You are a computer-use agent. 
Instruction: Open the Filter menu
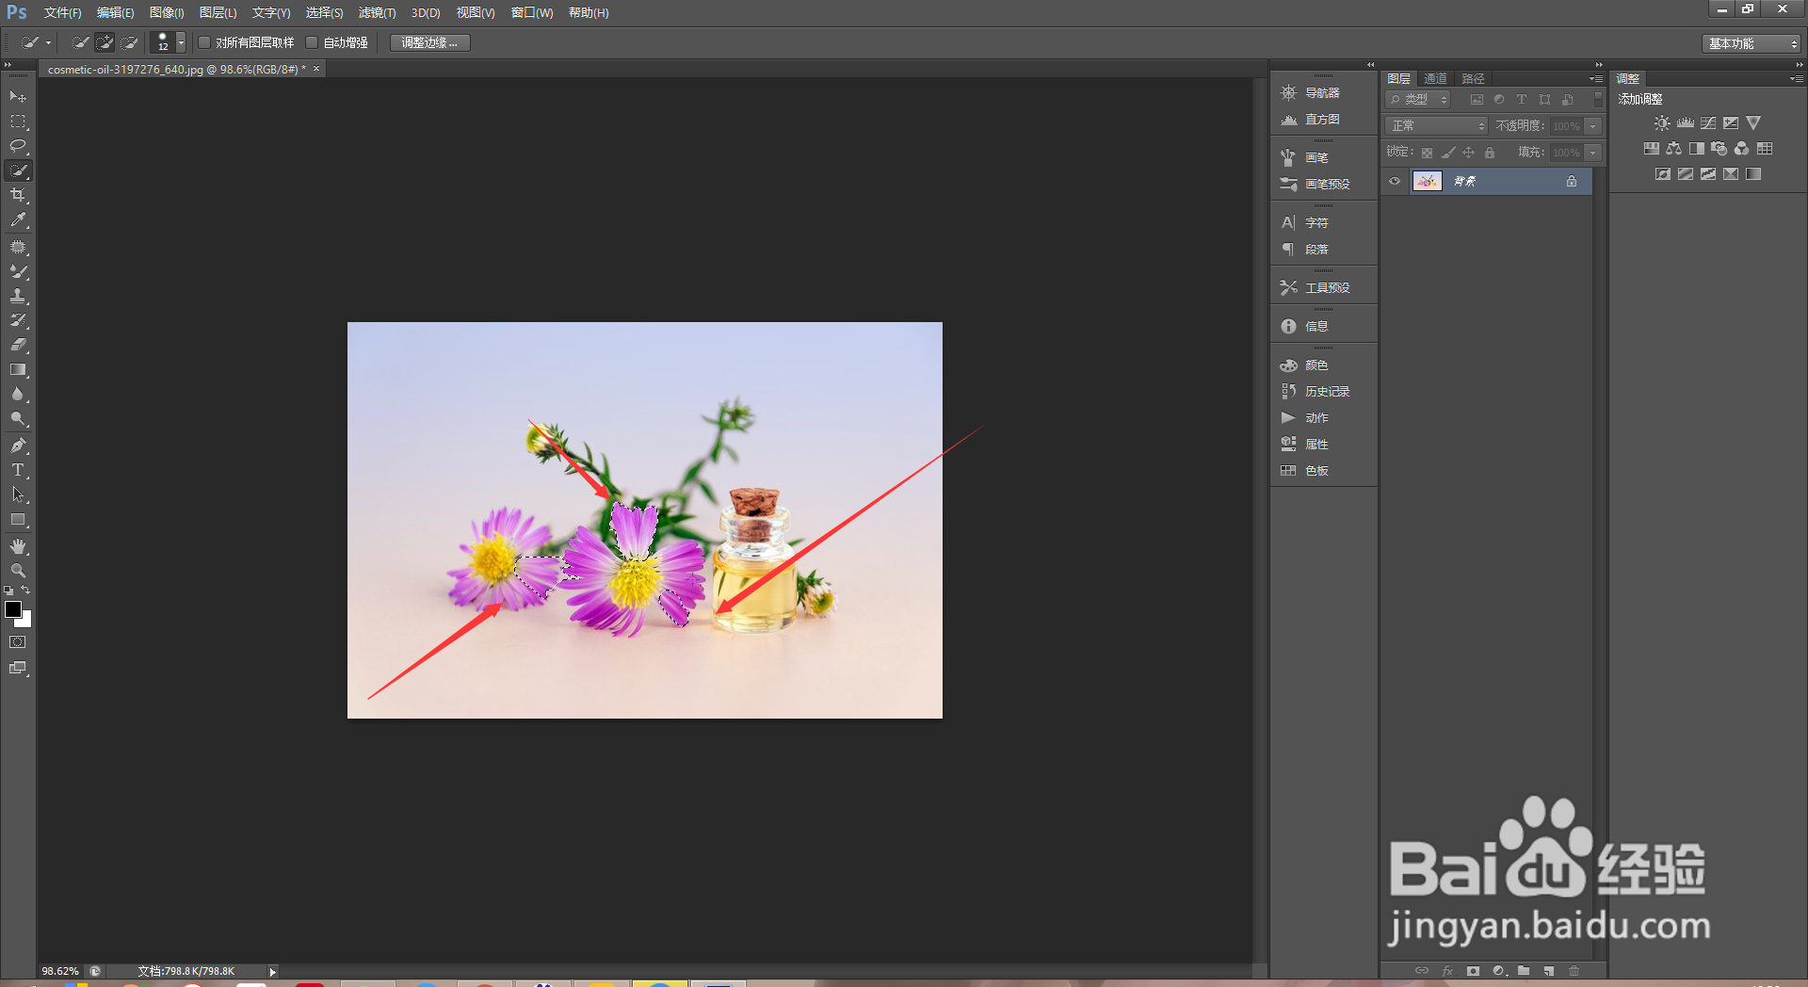[x=377, y=13]
